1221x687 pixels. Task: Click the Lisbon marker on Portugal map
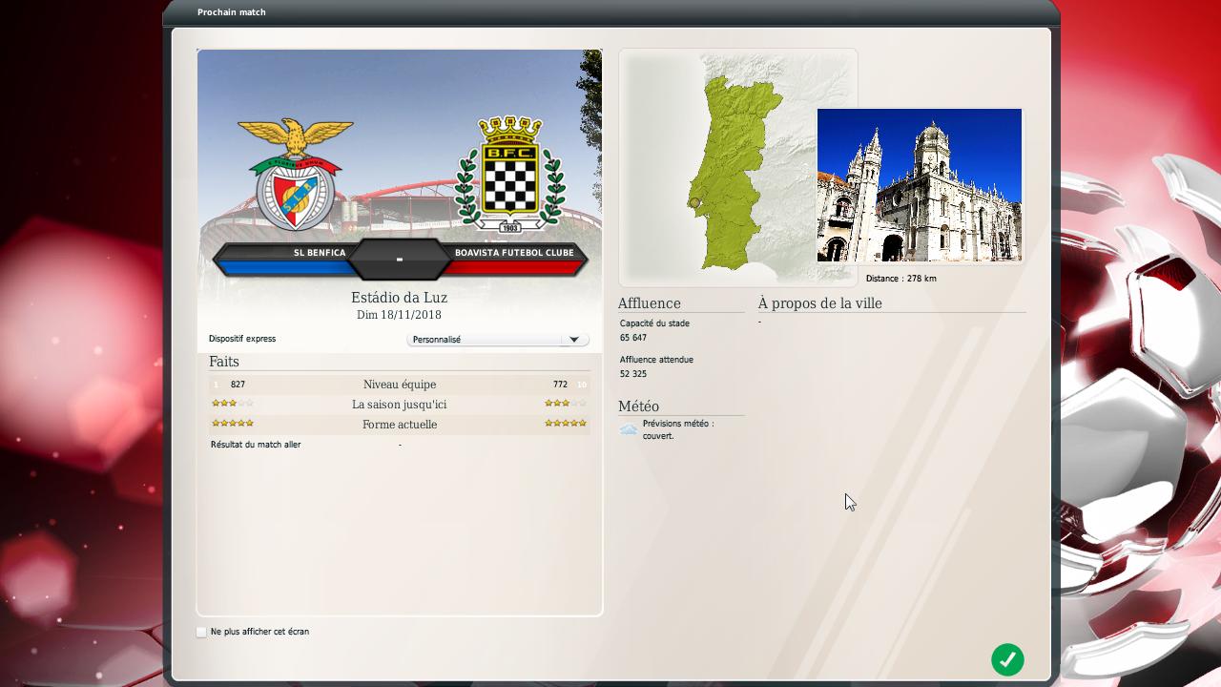tap(694, 202)
